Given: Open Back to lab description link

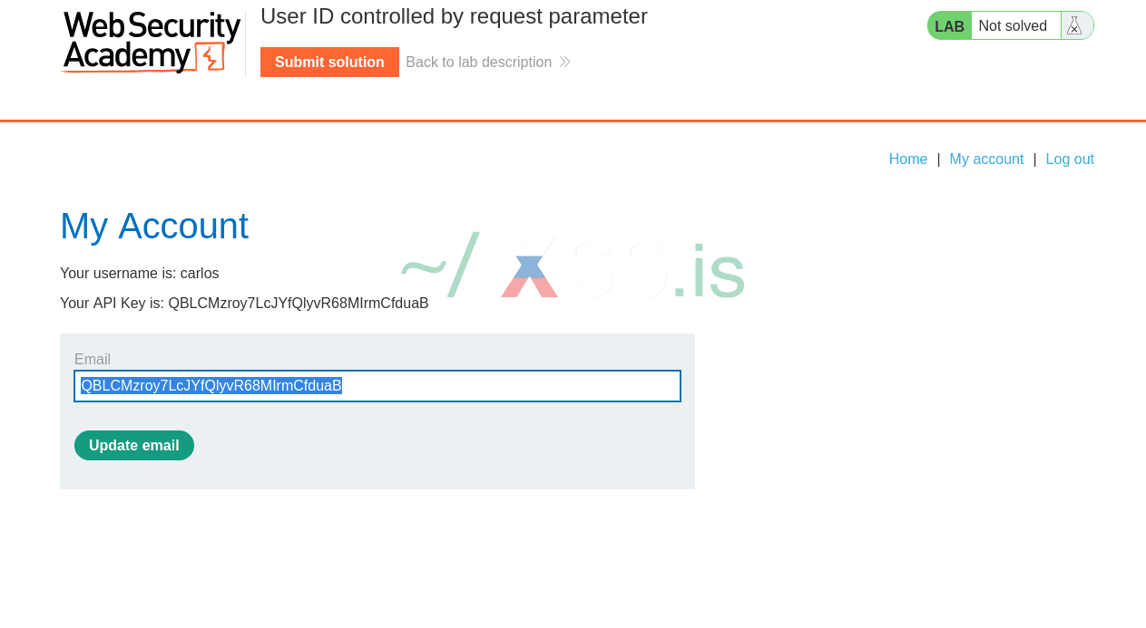Looking at the screenshot, I should tap(478, 62).
